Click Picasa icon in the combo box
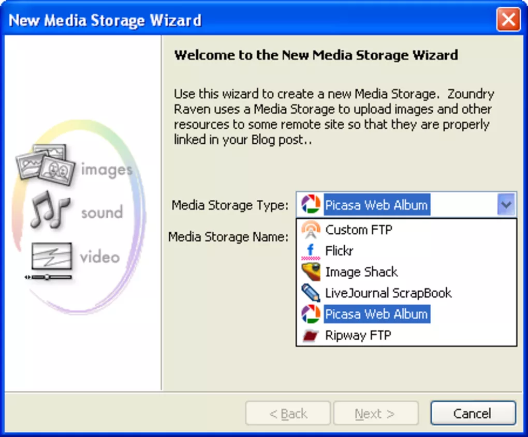 311,205
